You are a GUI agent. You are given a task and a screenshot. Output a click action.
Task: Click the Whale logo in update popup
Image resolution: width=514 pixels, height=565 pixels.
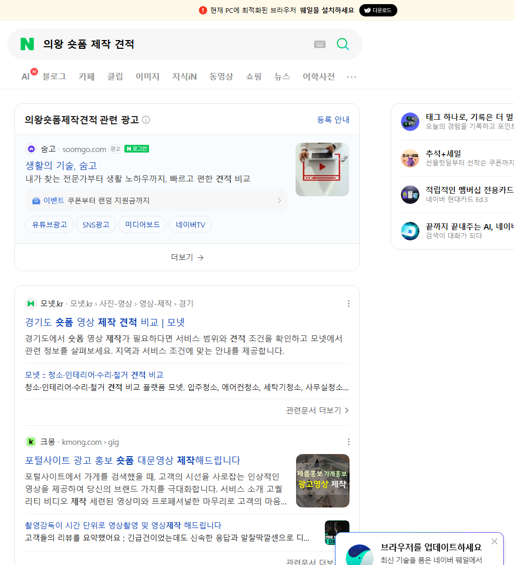(x=360, y=555)
